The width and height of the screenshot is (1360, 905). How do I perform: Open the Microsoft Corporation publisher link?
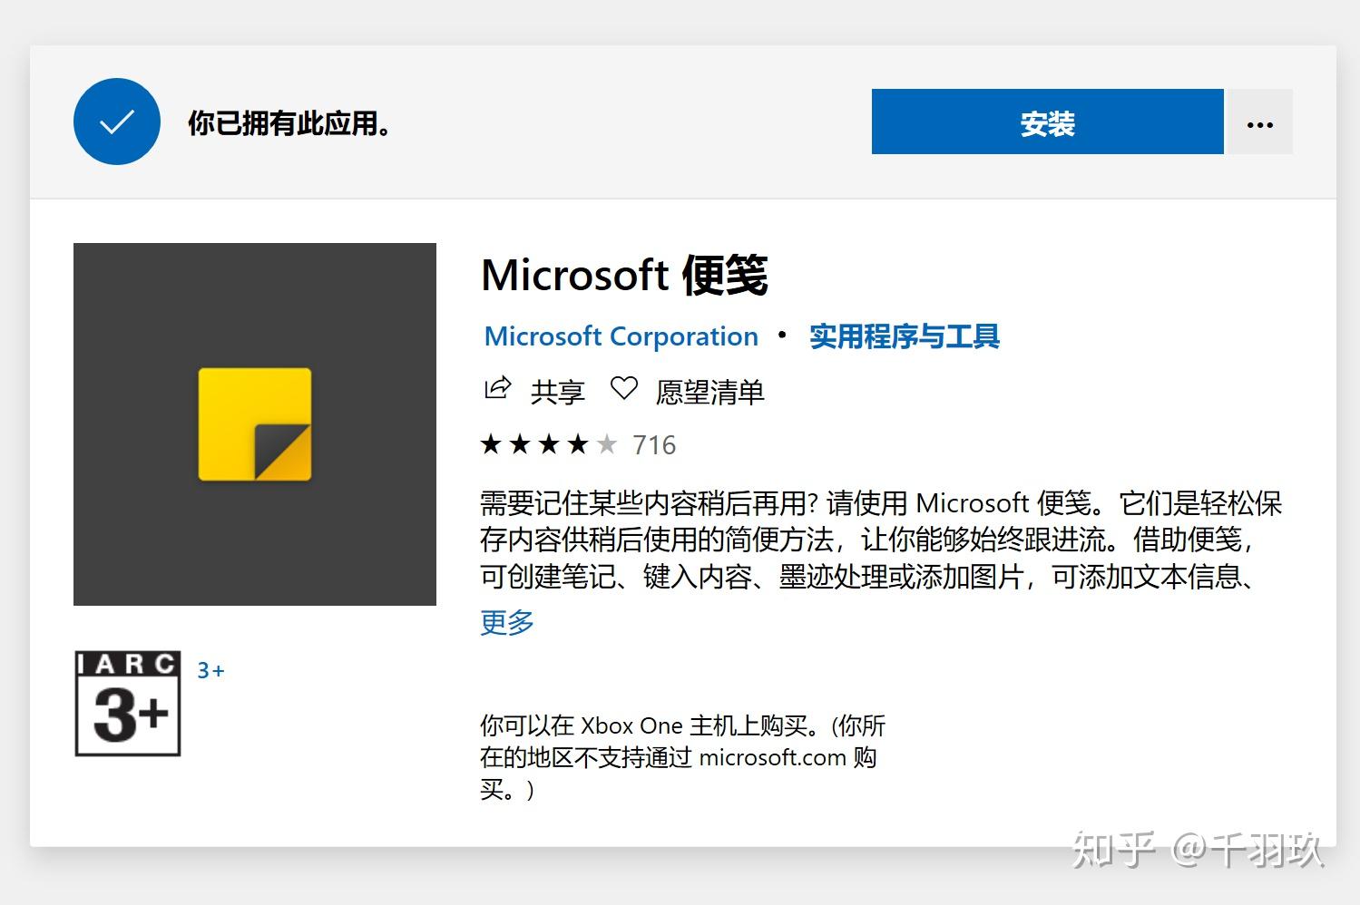(x=621, y=336)
